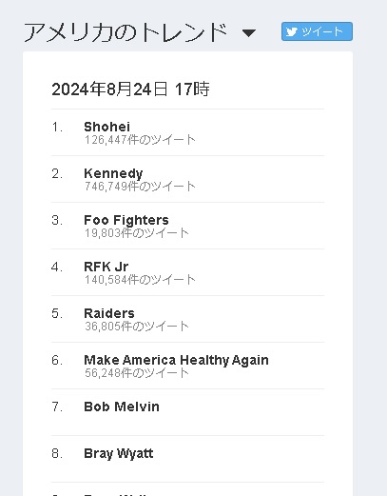Click the 140,584件のツイート count under RFK Jr

click(140, 280)
